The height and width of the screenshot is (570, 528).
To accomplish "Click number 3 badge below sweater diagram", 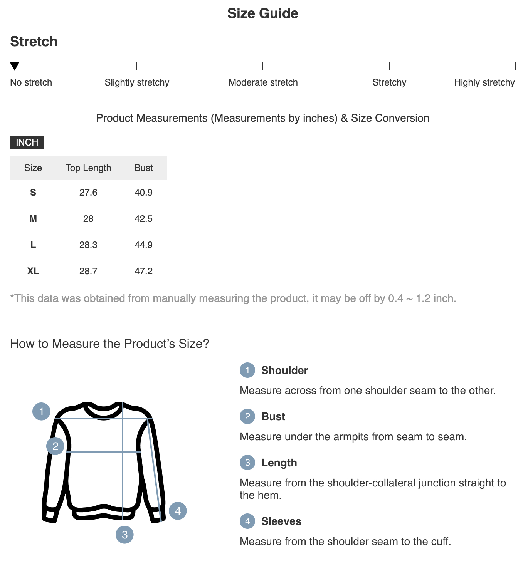I will coord(124,535).
